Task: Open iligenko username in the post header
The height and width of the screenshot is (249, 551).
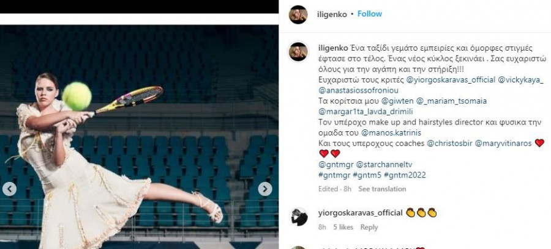Action: click(x=332, y=15)
